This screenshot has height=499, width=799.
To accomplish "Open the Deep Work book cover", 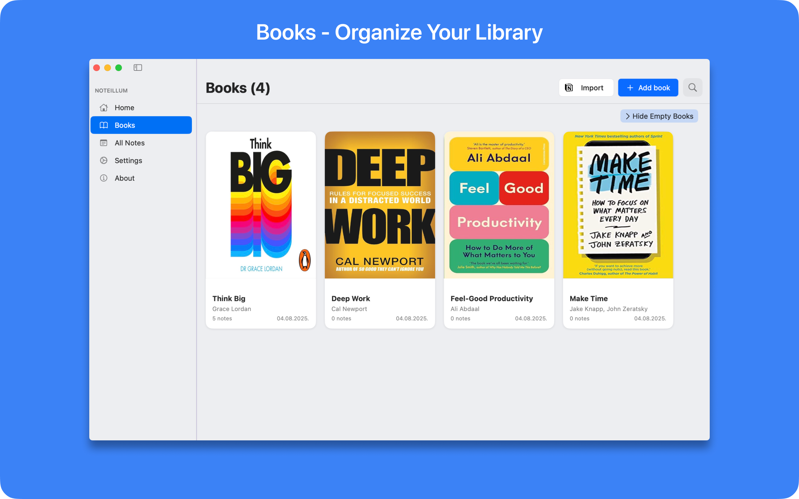I will (x=380, y=205).
